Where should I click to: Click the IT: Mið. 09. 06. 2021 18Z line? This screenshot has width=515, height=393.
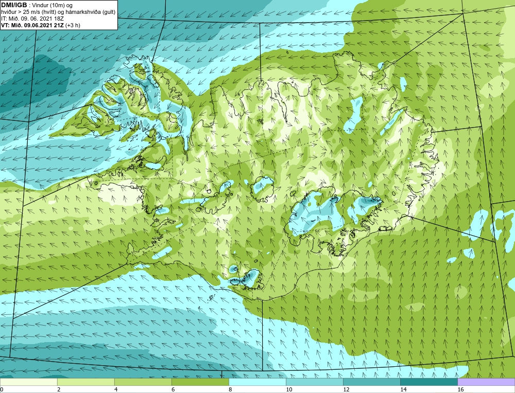[x=32, y=19]
